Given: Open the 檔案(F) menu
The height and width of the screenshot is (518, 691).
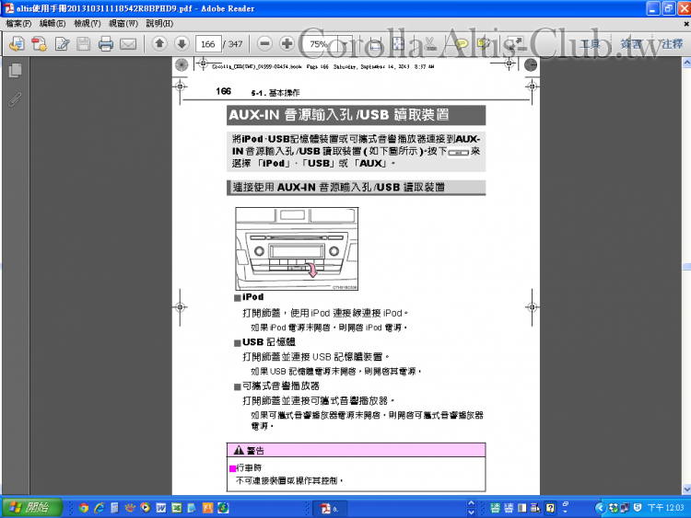Looking at the screenshot, I should click(x=18, y=23).
